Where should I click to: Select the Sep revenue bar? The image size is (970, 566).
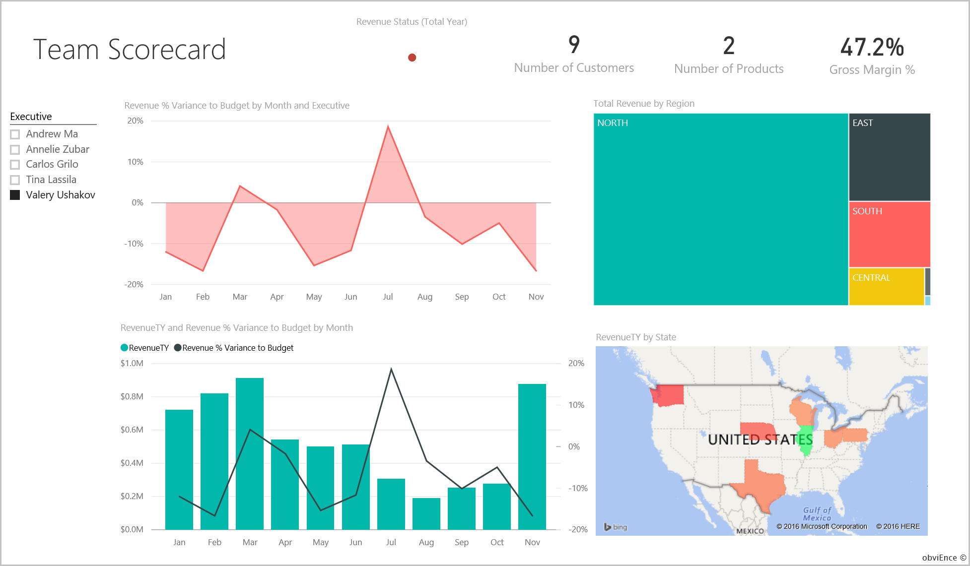tap(462, 508)
